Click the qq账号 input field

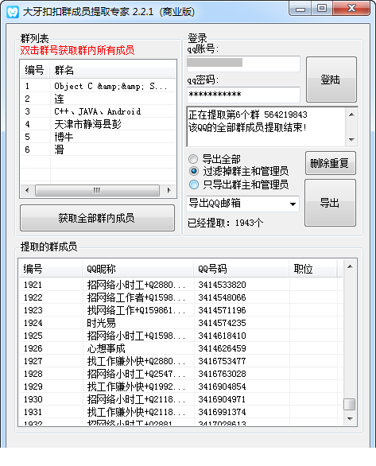coord(243,64)
